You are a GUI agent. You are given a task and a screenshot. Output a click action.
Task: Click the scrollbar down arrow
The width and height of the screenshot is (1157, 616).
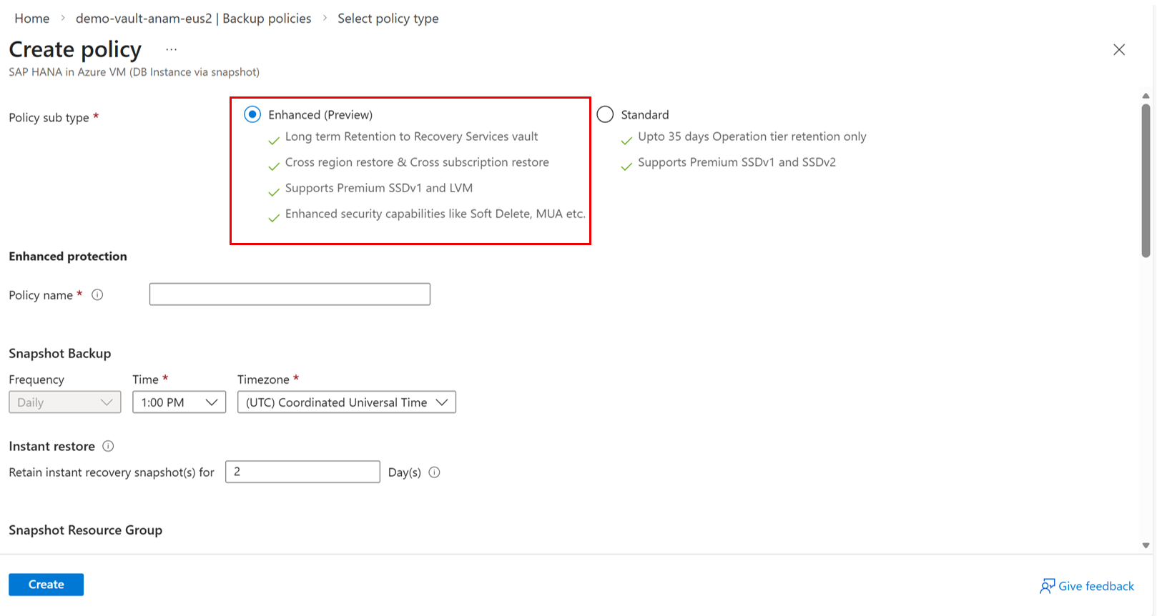(1146, 545)
